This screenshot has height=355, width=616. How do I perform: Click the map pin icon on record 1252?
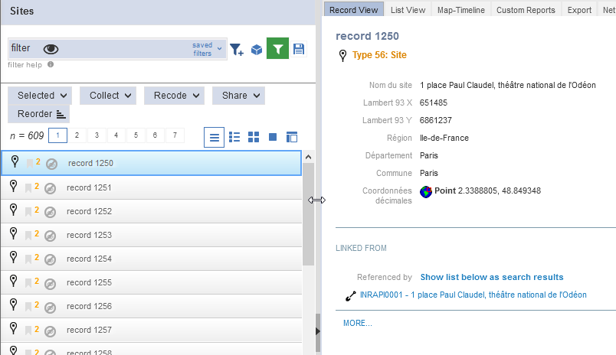coord(13,210)
